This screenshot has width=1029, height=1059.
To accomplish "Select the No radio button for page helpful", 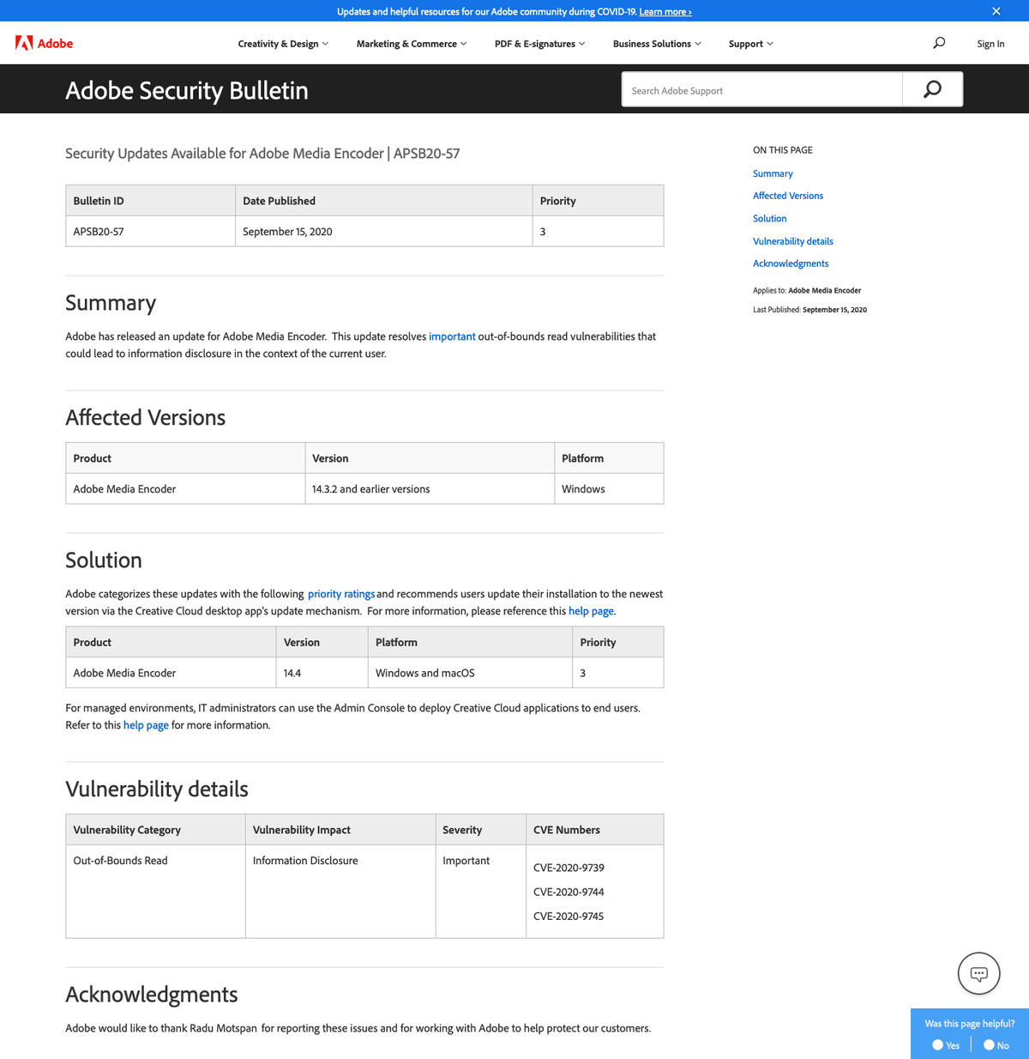I will [x=989, y=1044].
